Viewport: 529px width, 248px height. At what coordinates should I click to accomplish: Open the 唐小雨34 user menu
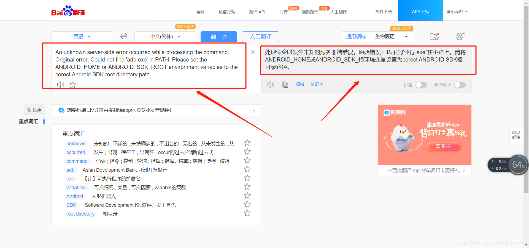[x=457, y=12]
